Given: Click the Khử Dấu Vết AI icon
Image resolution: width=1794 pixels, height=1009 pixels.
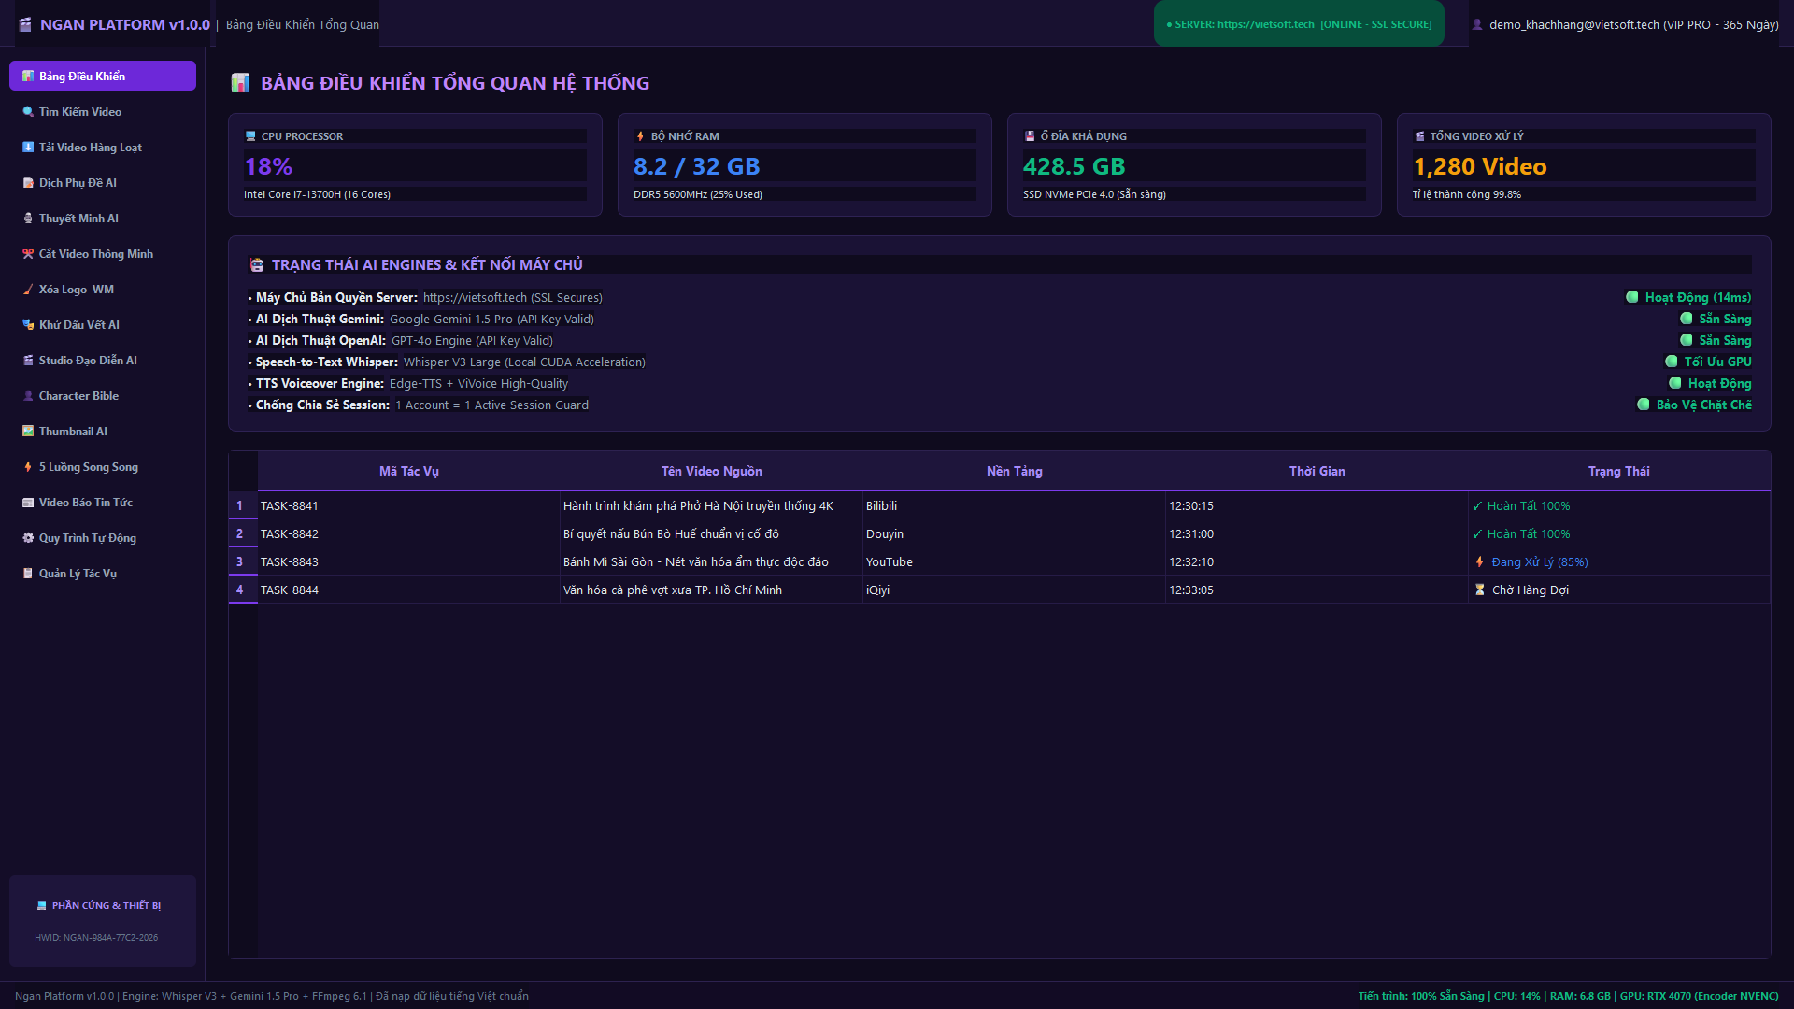Looking at the screenshot, I should [x=28, y=325].
